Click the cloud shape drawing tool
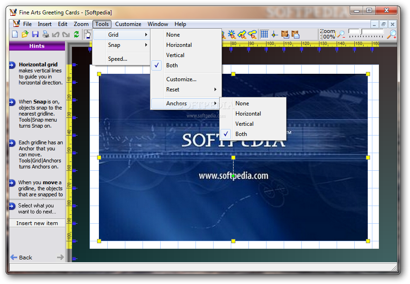 tap(252, 34)
